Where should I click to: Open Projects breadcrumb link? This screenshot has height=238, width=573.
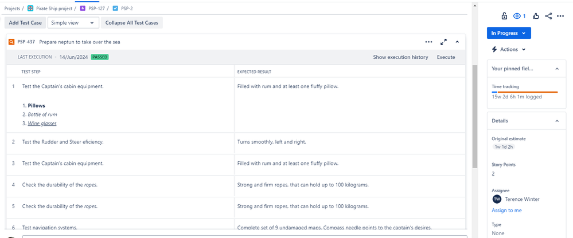click(12, 9)
